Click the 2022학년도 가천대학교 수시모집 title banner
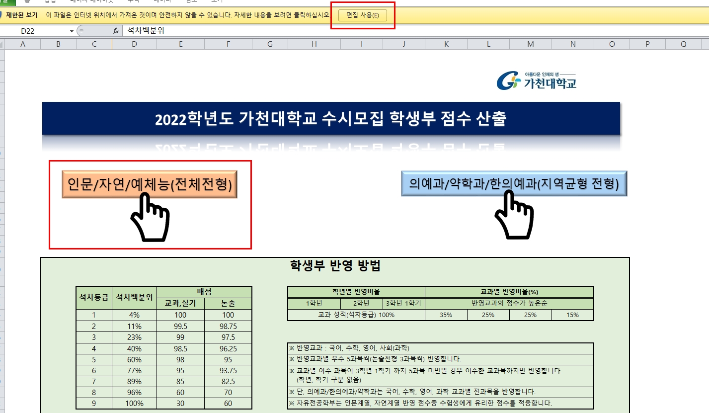 tap(331, 118)
